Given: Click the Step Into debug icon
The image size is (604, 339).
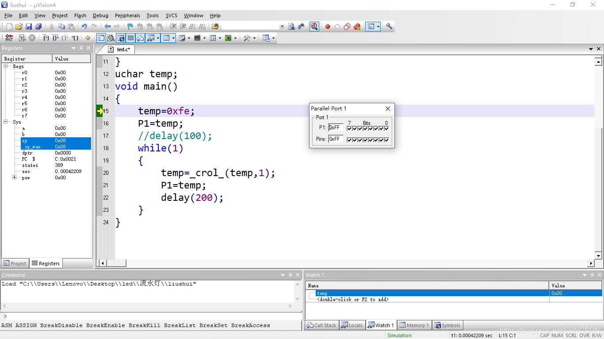Looking at the screenshot, I should coord(46,38).
